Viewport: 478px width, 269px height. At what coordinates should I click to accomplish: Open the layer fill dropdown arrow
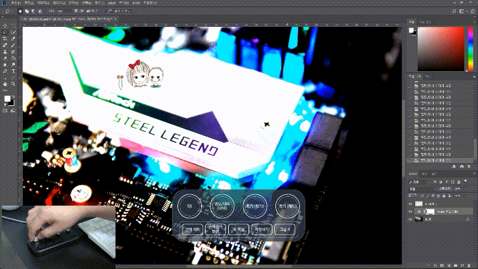[465, 196]
